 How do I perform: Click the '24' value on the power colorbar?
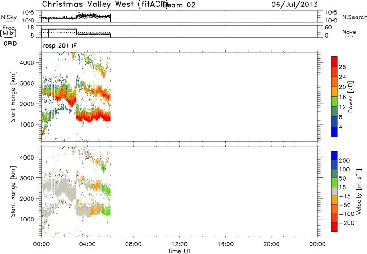tap(342, 77)
